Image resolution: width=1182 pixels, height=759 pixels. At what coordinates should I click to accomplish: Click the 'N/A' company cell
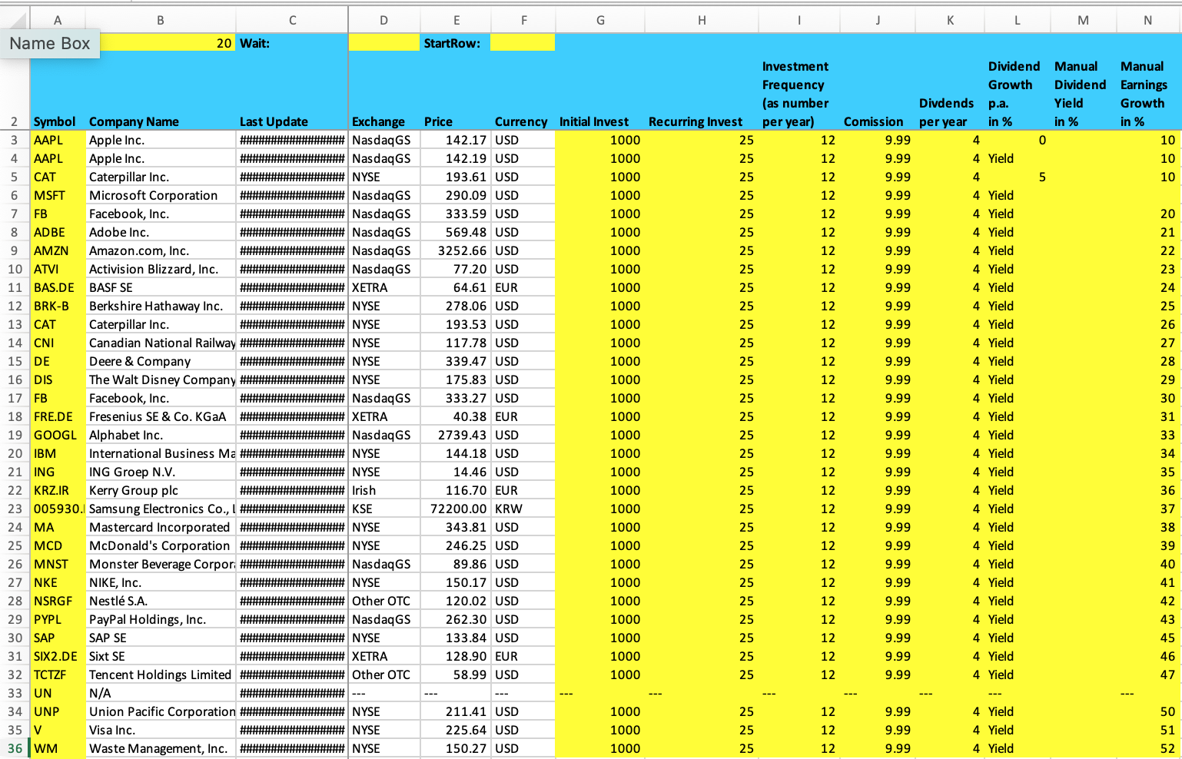tap(161, 693)
